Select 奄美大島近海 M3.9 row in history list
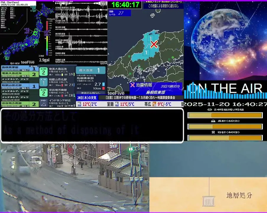Image resolution: width=267 pixels, height=213 pixels. click(x=20, y=74)
